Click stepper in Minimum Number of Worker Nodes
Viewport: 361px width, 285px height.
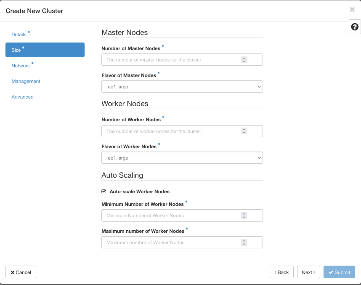pos(244,216)
